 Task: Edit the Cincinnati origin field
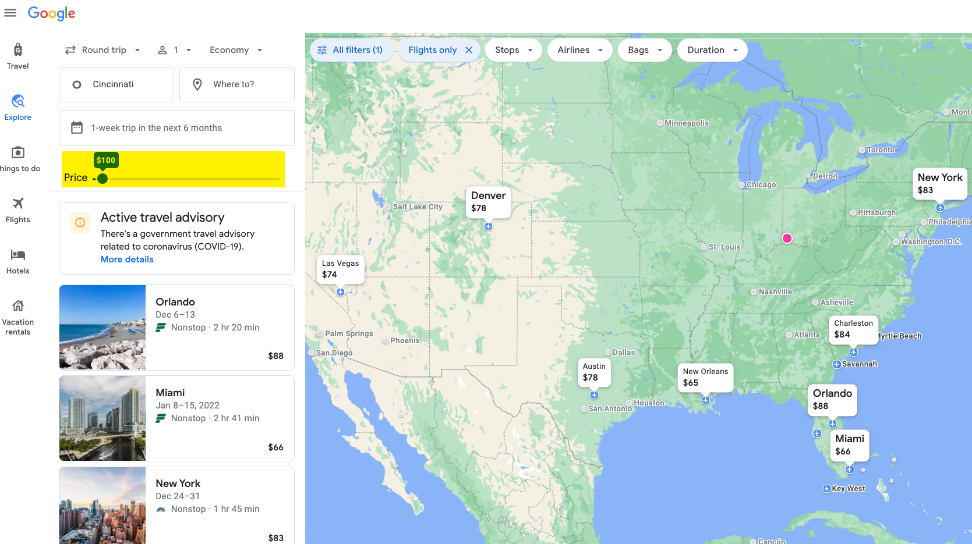click(116, 84)
